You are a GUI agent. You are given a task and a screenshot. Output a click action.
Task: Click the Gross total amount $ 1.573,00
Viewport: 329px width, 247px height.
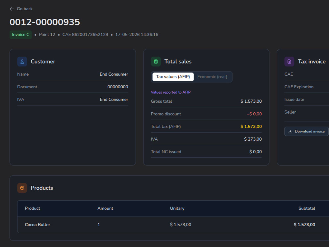coord(251,101)
